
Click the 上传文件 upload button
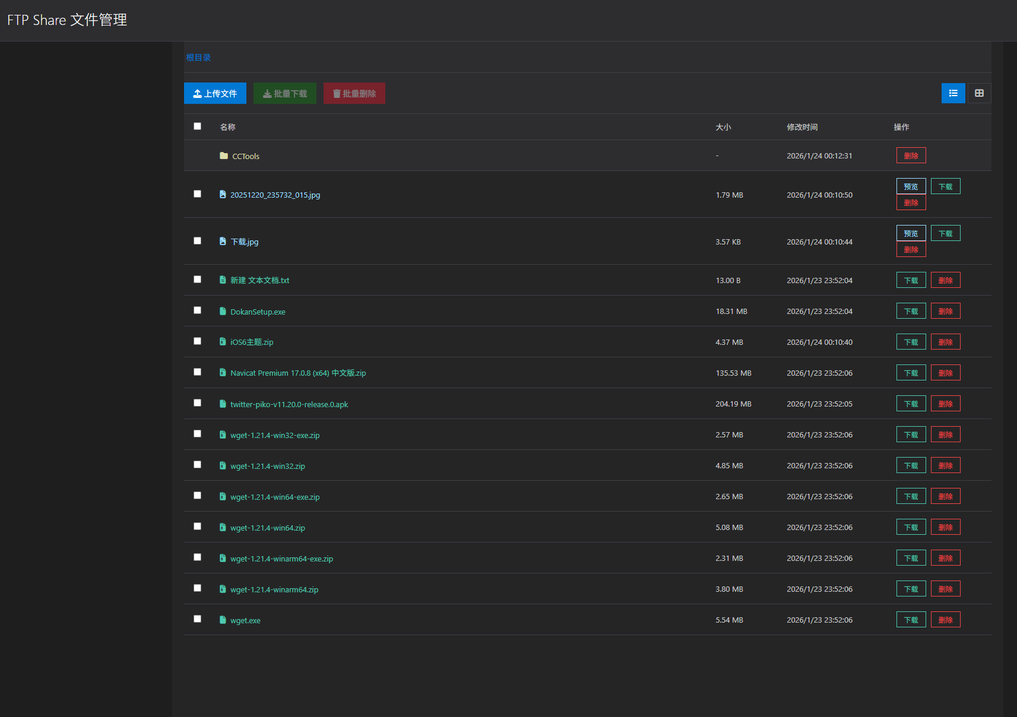click(x=215, y=94)
